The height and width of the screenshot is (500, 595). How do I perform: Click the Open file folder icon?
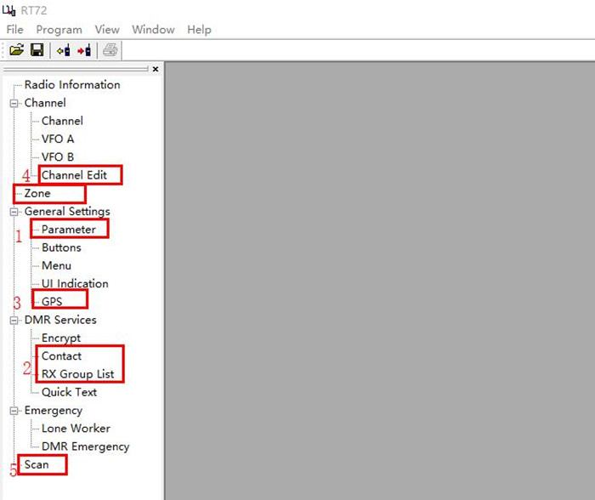point(16,50)
